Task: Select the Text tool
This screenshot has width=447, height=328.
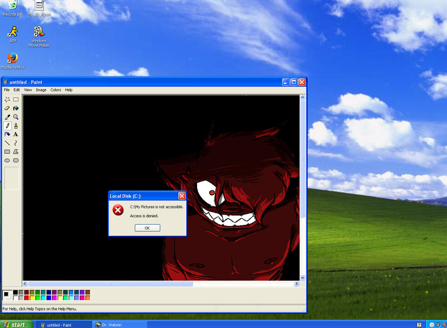Action: tap(16, 134)
